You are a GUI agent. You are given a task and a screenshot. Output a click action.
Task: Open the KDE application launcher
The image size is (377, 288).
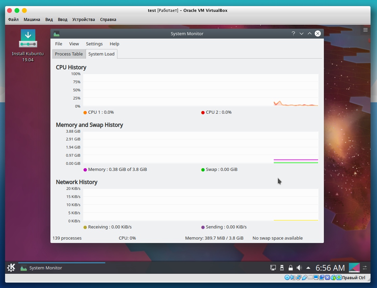click(x=11, y=268)
